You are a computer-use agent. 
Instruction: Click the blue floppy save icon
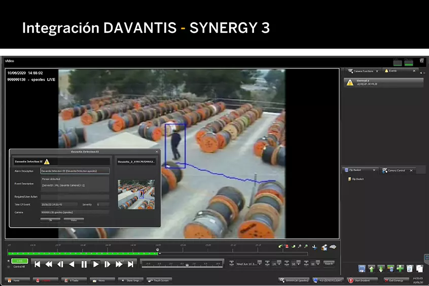[x=362, y=268]
